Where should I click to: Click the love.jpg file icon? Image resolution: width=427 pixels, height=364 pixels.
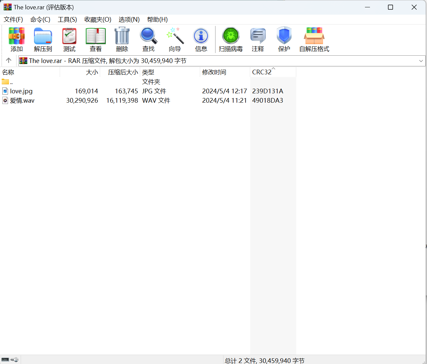(5, 91)
